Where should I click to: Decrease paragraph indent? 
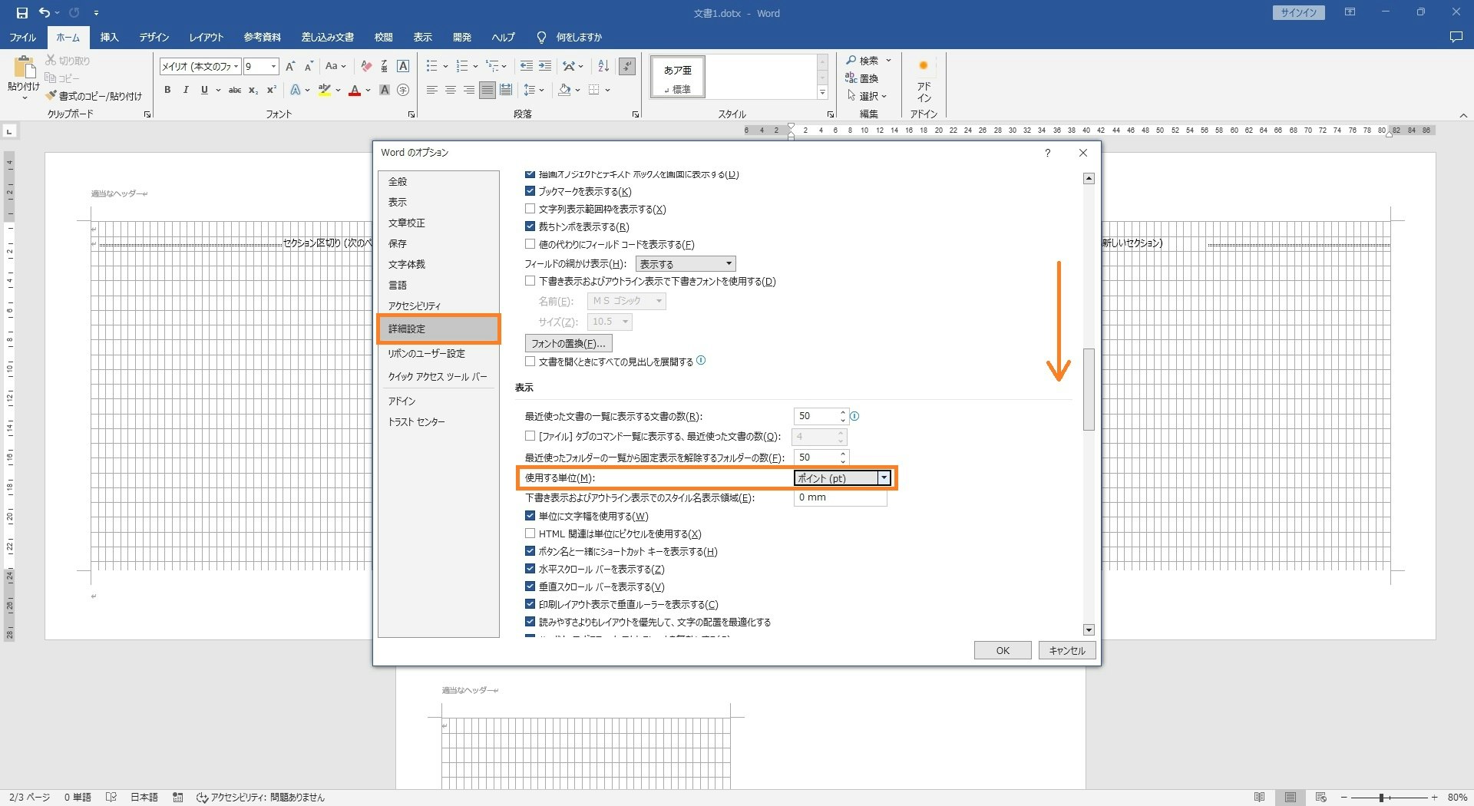(527, 67)
